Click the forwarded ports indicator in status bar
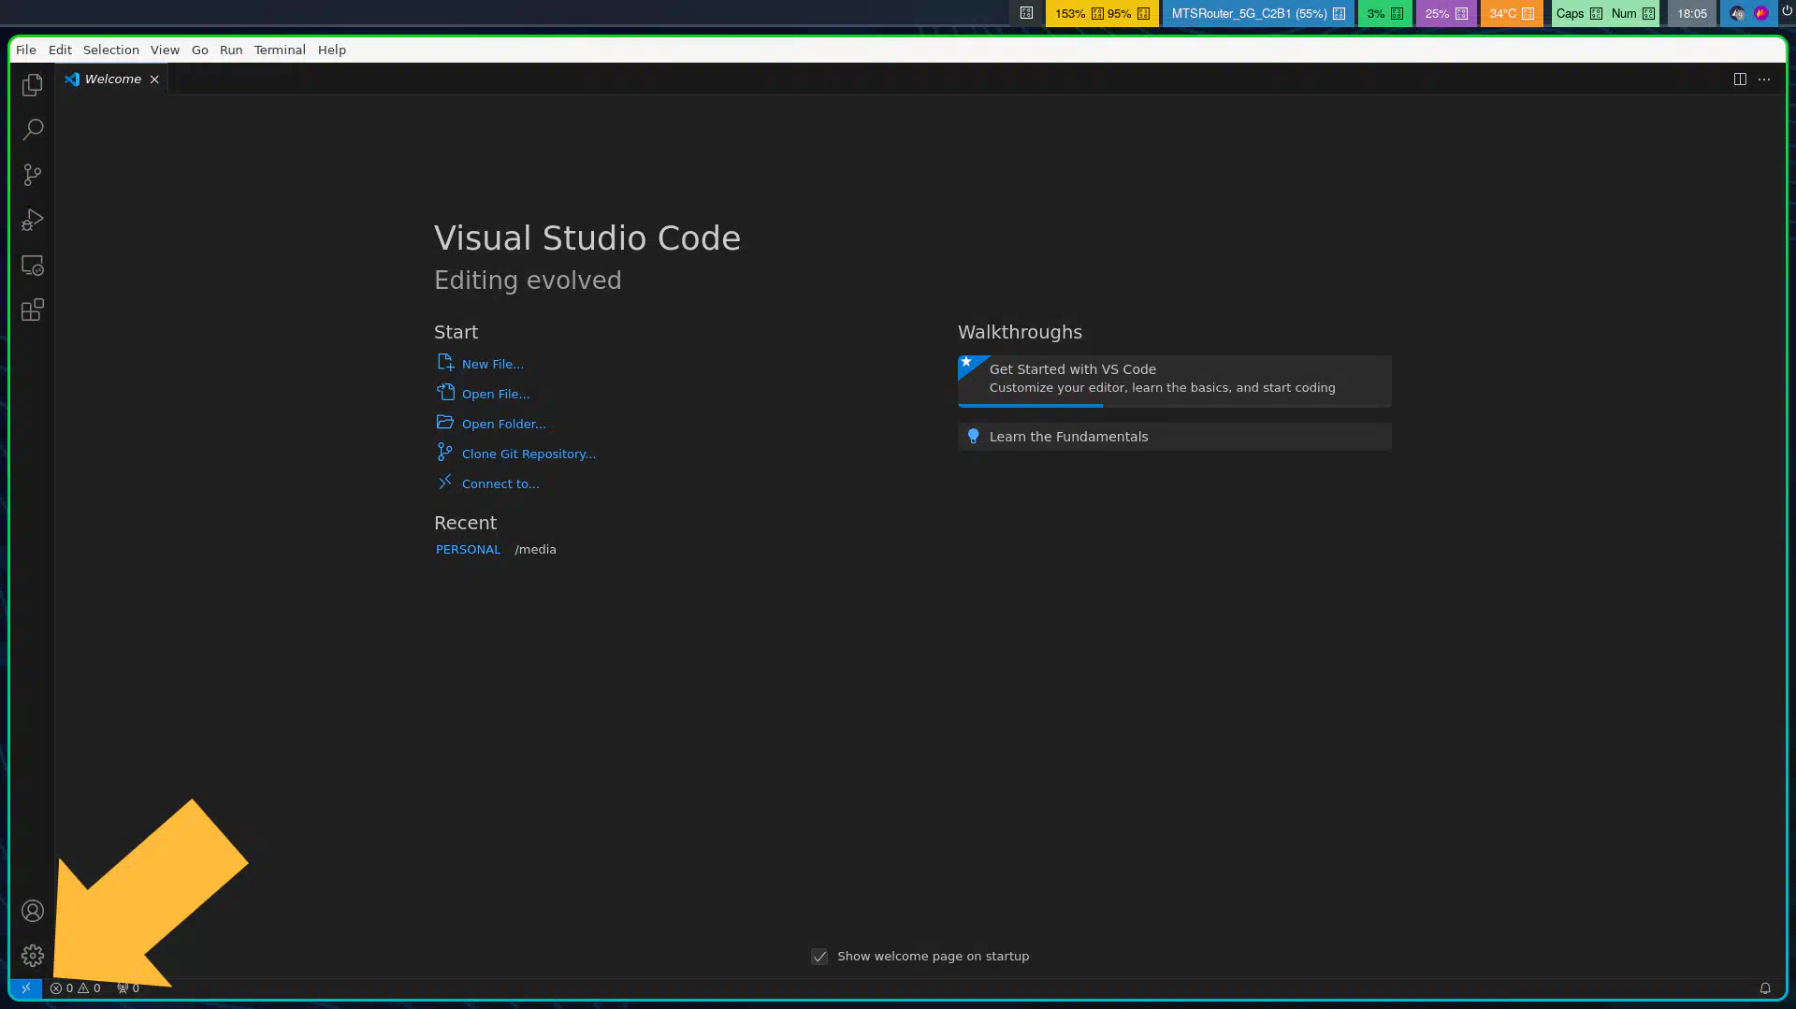 (128, 988)
